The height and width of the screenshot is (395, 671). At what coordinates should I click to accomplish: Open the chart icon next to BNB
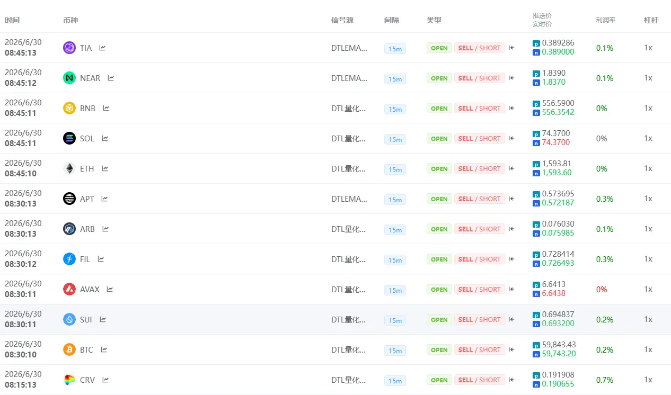pyautogui.click(x=106, y=108)
